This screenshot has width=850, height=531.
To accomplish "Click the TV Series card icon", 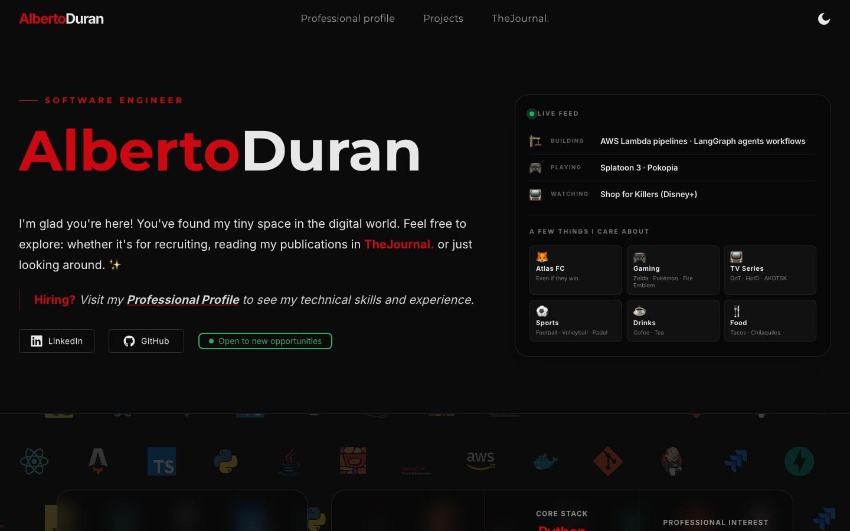I will coord(736,257).
